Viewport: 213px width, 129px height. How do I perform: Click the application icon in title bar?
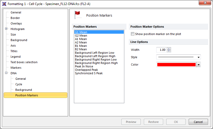(x=4, y=4)
